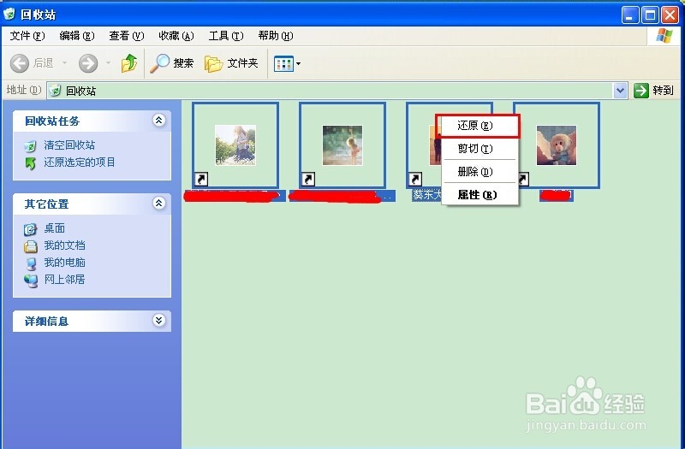
Task: Open the views dropdown arrow
Action: (x=298, y=63)
